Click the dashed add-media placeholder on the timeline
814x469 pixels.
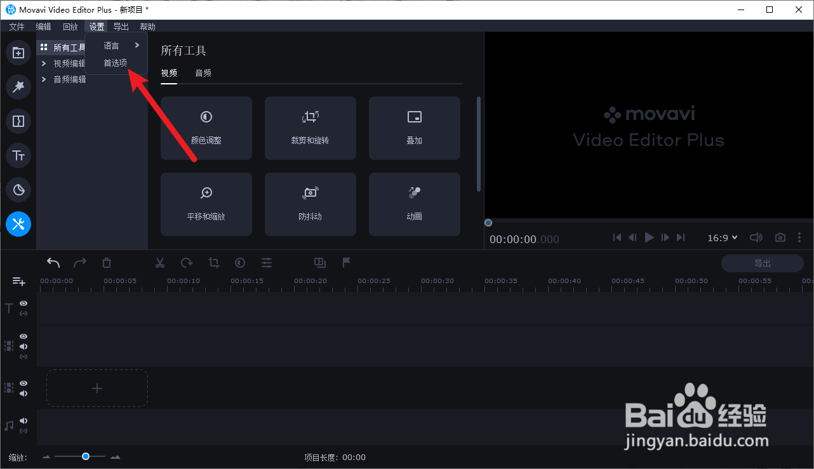[97, 388]
